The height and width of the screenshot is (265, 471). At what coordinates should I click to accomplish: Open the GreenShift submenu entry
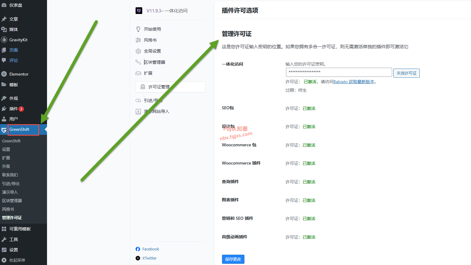click(11, 141)
